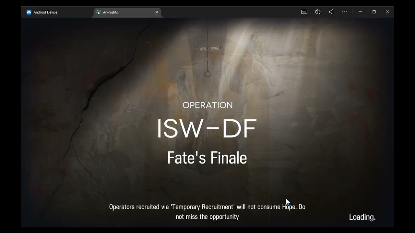Click the ISW-DF operation code text

coord(207,129)
